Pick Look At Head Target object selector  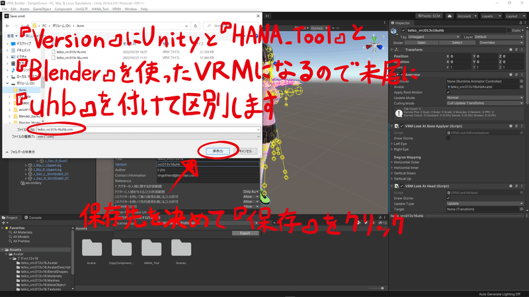[521, 209]
